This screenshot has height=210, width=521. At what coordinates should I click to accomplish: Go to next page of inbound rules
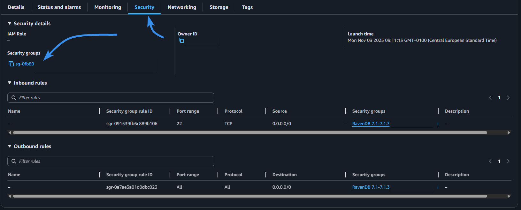508,98
